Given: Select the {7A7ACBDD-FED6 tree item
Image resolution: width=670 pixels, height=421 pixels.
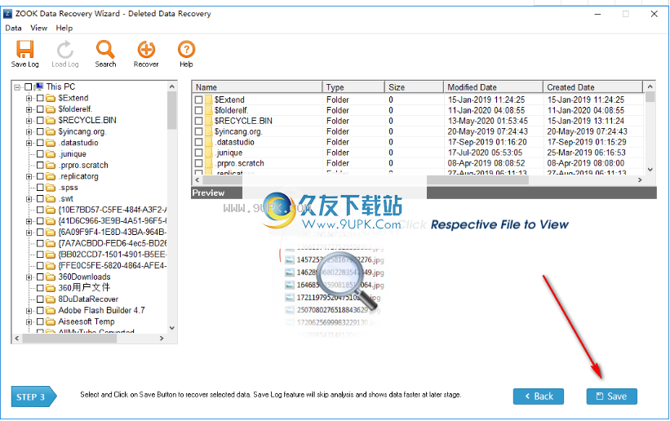Looking at the screenshot, I should click(113, 243).
